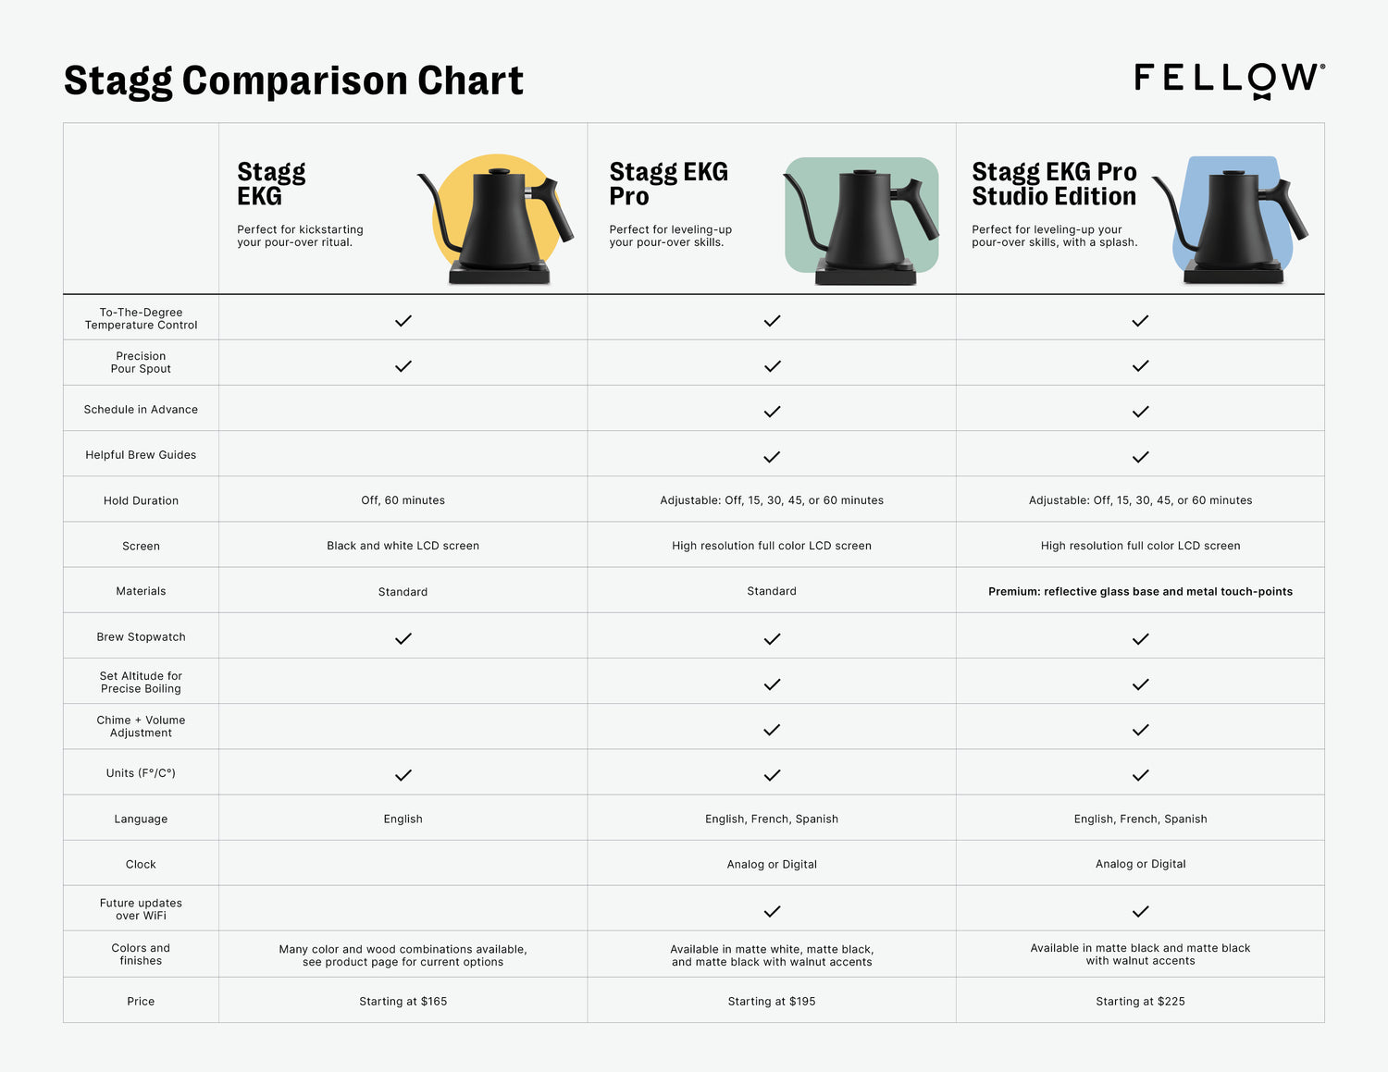Click Stagg EKG Pro's Precision Pour Spout checkmark
Viewport: 1388px width, 1072px height.
click(772, 366)
